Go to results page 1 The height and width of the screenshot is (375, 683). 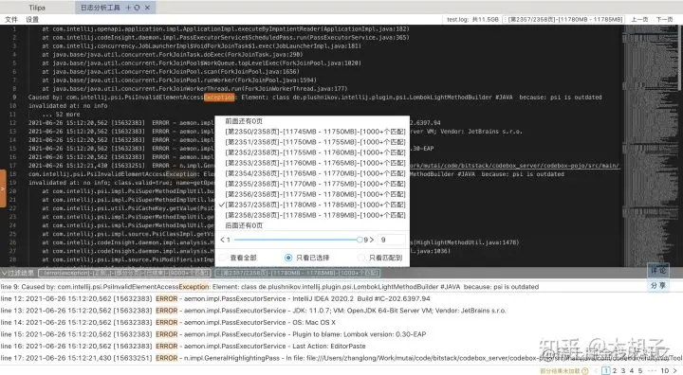pyautogui.click(x=605, y=370)
